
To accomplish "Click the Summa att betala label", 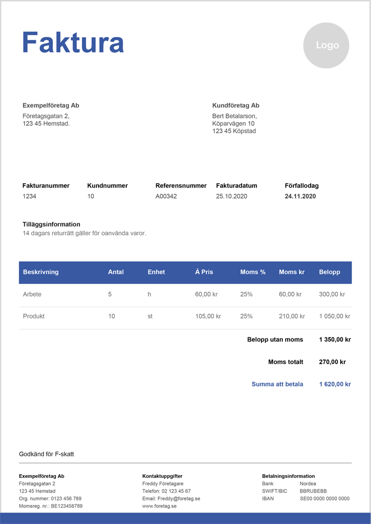I will [277, 384].
